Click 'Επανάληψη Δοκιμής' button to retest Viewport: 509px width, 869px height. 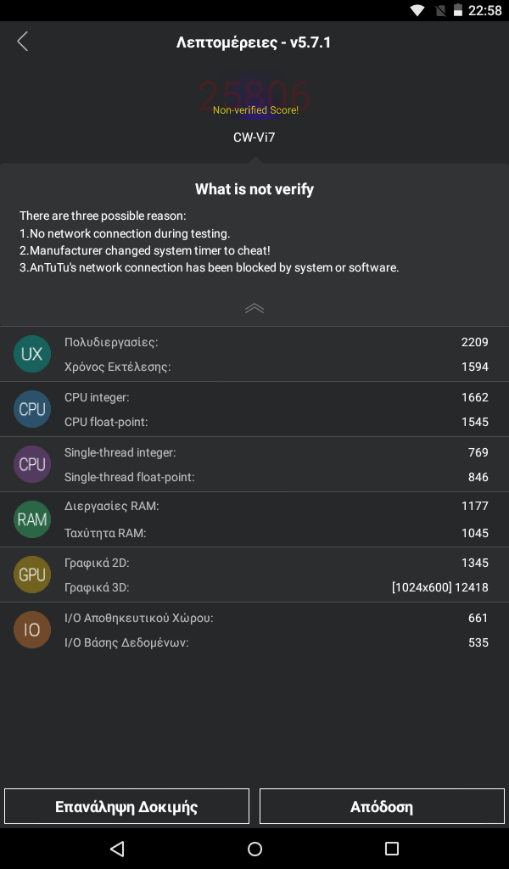[x=127, y=806]
